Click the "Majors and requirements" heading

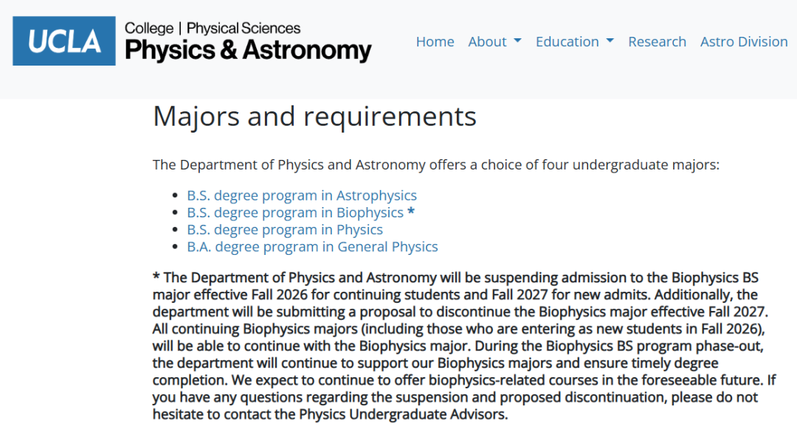[314, 116]
